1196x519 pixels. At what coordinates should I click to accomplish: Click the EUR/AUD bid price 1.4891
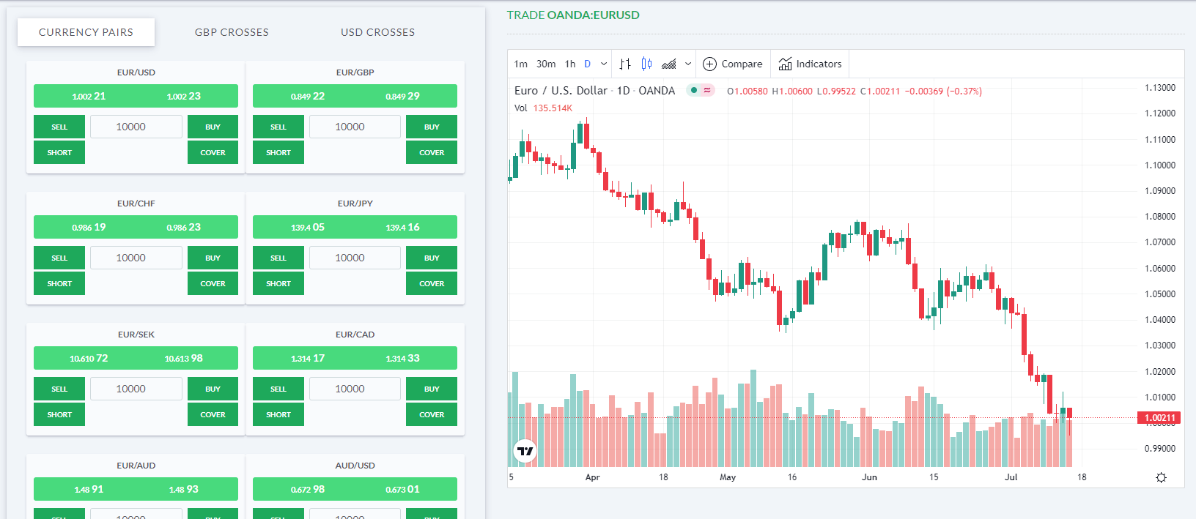pos(89,489)
